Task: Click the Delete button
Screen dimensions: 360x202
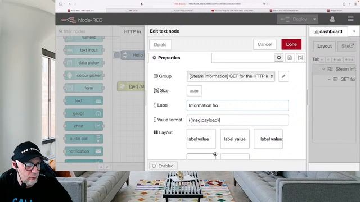Action: click(160, 45)
